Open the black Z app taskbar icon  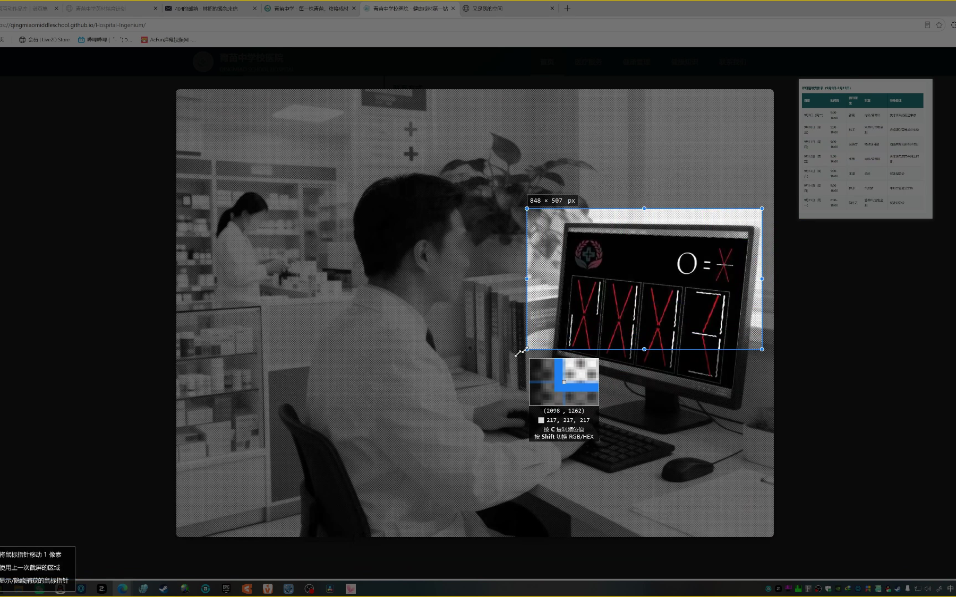[x=101, y=589]
